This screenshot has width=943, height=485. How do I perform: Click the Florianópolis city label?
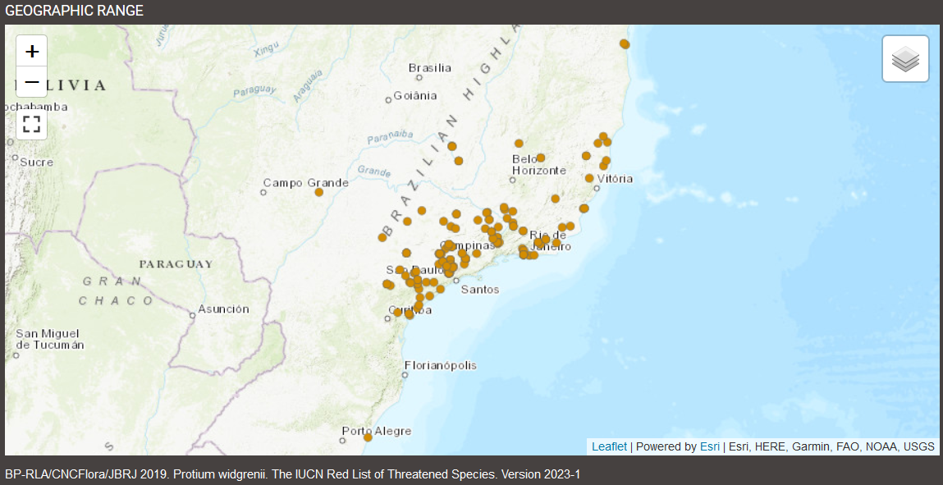tap(441, 365)
